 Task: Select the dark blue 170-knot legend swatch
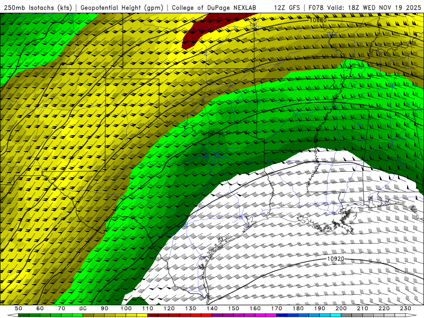(282, 315)
